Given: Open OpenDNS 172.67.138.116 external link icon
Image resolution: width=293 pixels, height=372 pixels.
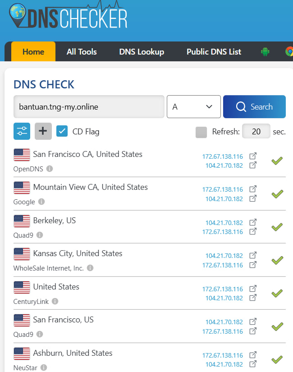Looking at the screenshot, I should click(253, 156).
